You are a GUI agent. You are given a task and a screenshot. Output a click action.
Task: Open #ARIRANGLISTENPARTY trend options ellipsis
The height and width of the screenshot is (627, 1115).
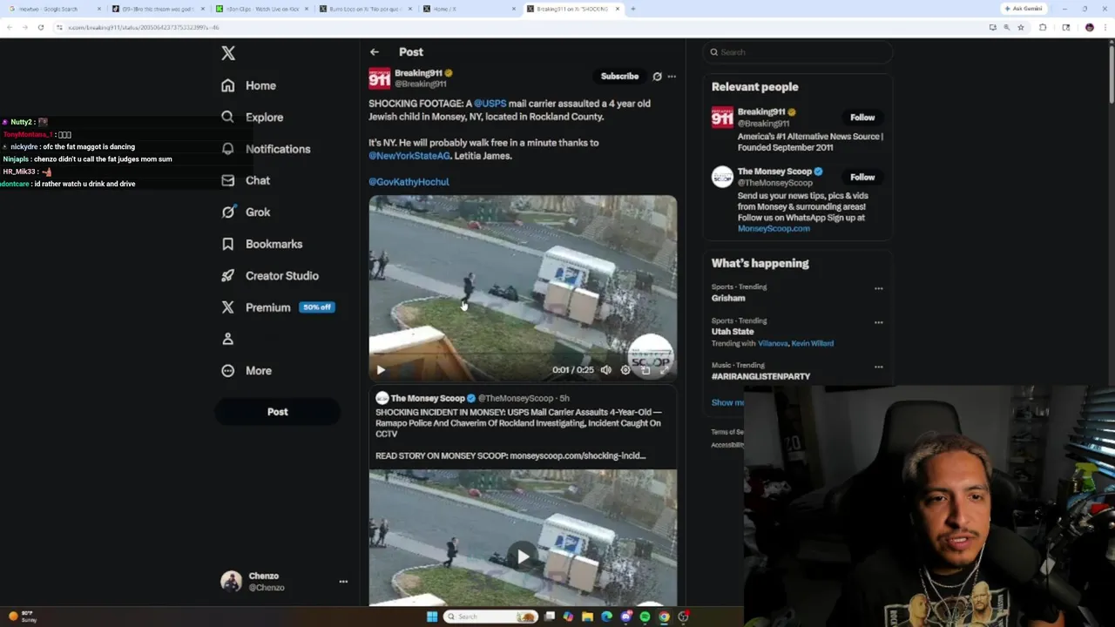pos(878,367)
